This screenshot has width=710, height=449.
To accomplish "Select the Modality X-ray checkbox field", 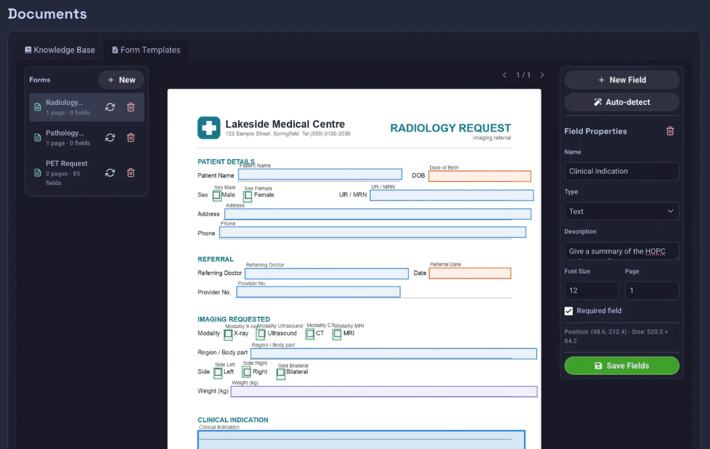I will pyautogui.click(x=228, y=334).
